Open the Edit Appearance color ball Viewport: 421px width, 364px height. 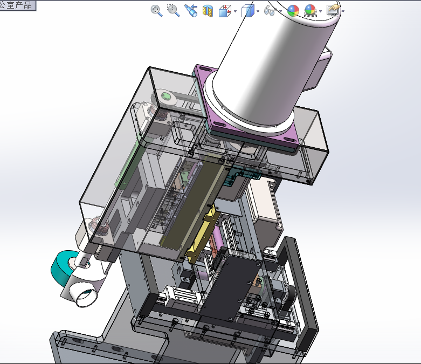(293, 11)
